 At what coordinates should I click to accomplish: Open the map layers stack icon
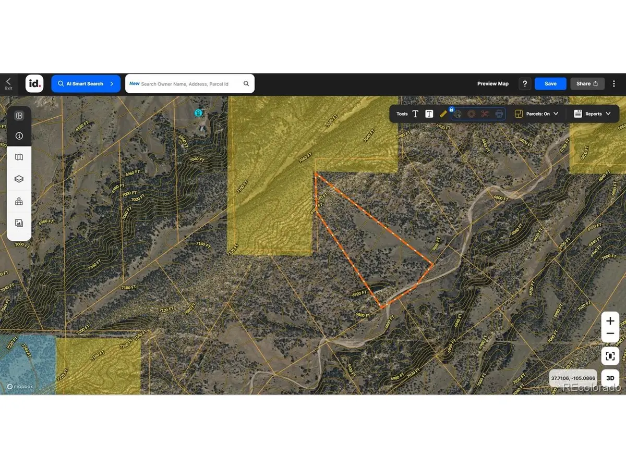pos(19,179)
